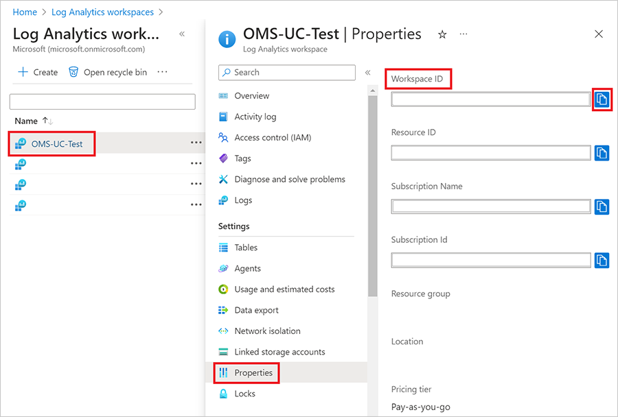
Task: Open the ellipsis menu next to the star
Action: [x=463, y=34]
